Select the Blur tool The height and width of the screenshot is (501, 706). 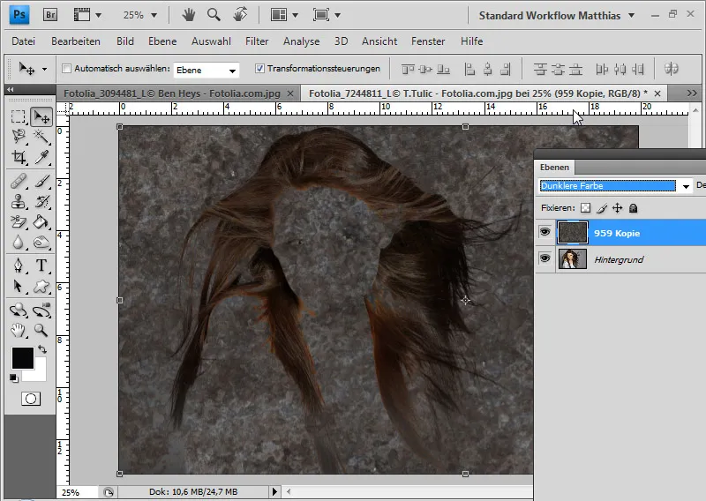click(18, 243)
